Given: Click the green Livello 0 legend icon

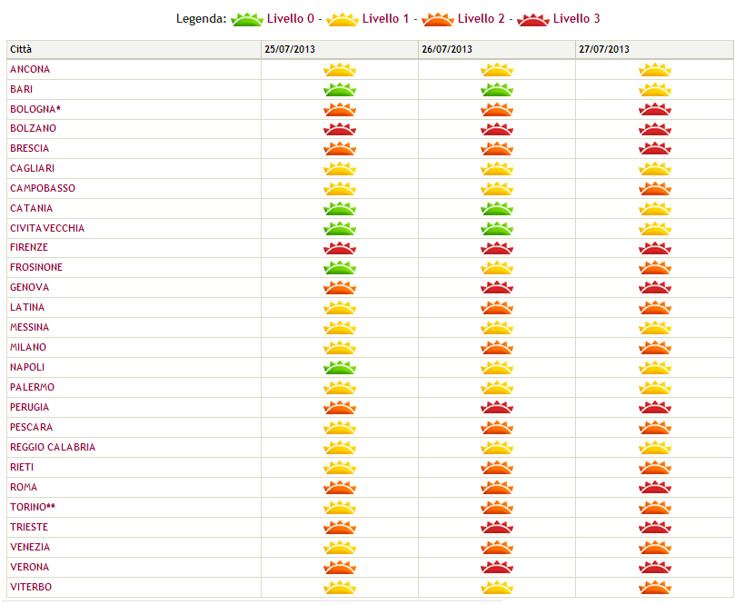Looking at the screenshot, I should click(x=247, y=20).
